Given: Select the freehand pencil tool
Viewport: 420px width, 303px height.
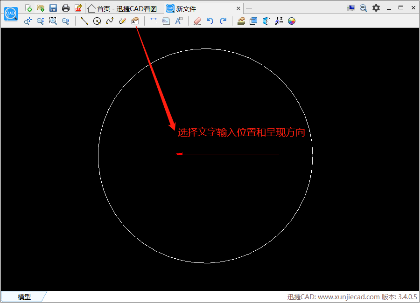Looking at the screenshot, I should click(122, 21).
